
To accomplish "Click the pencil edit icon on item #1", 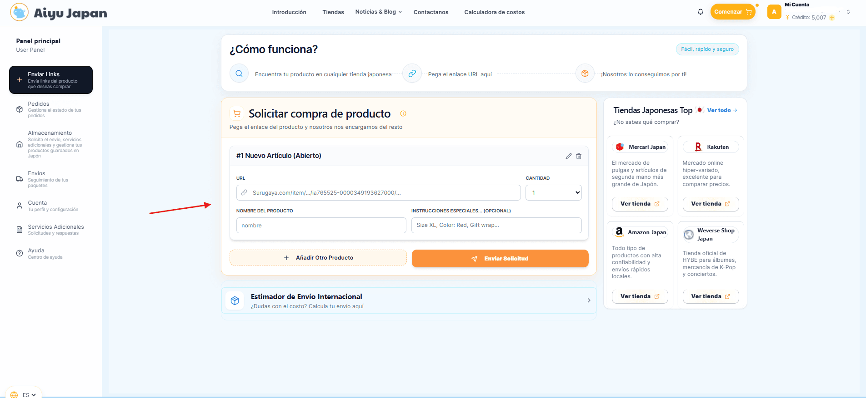I will [x=568, y=156].
